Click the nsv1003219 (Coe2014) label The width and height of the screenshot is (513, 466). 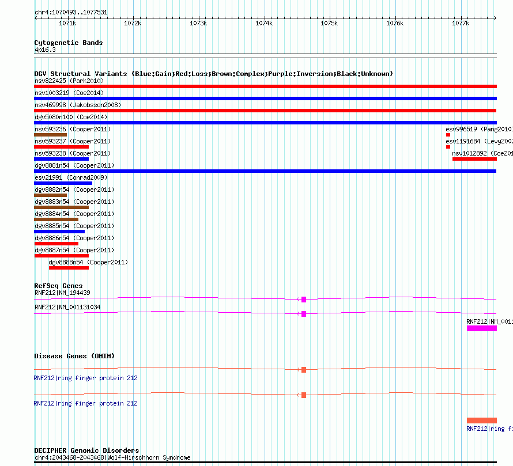(x=69, y=93)
